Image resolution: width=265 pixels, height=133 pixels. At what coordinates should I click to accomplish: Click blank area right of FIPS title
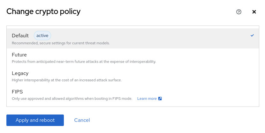(x=144, y=92)
